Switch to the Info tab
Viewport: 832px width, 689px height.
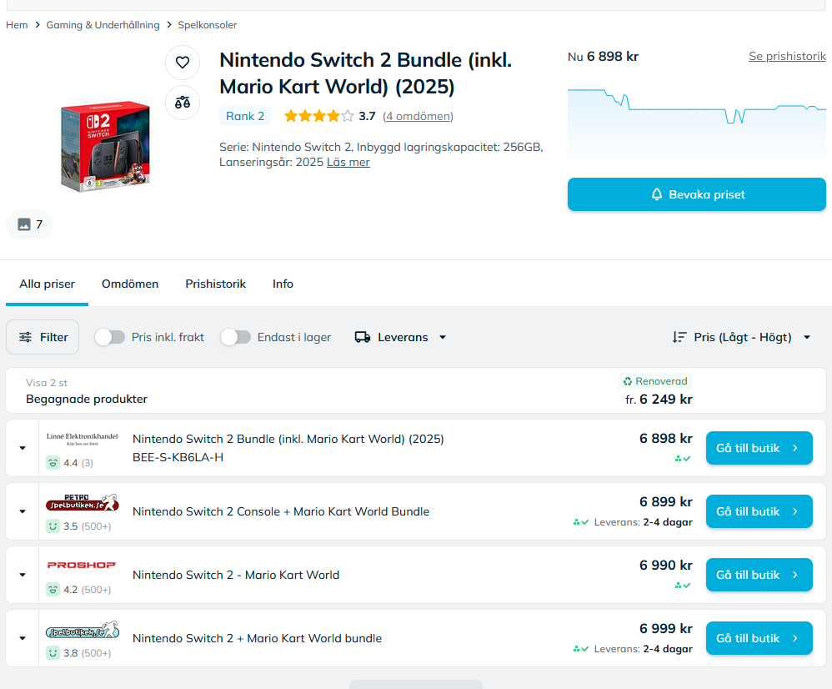click(x=283, y=284)
